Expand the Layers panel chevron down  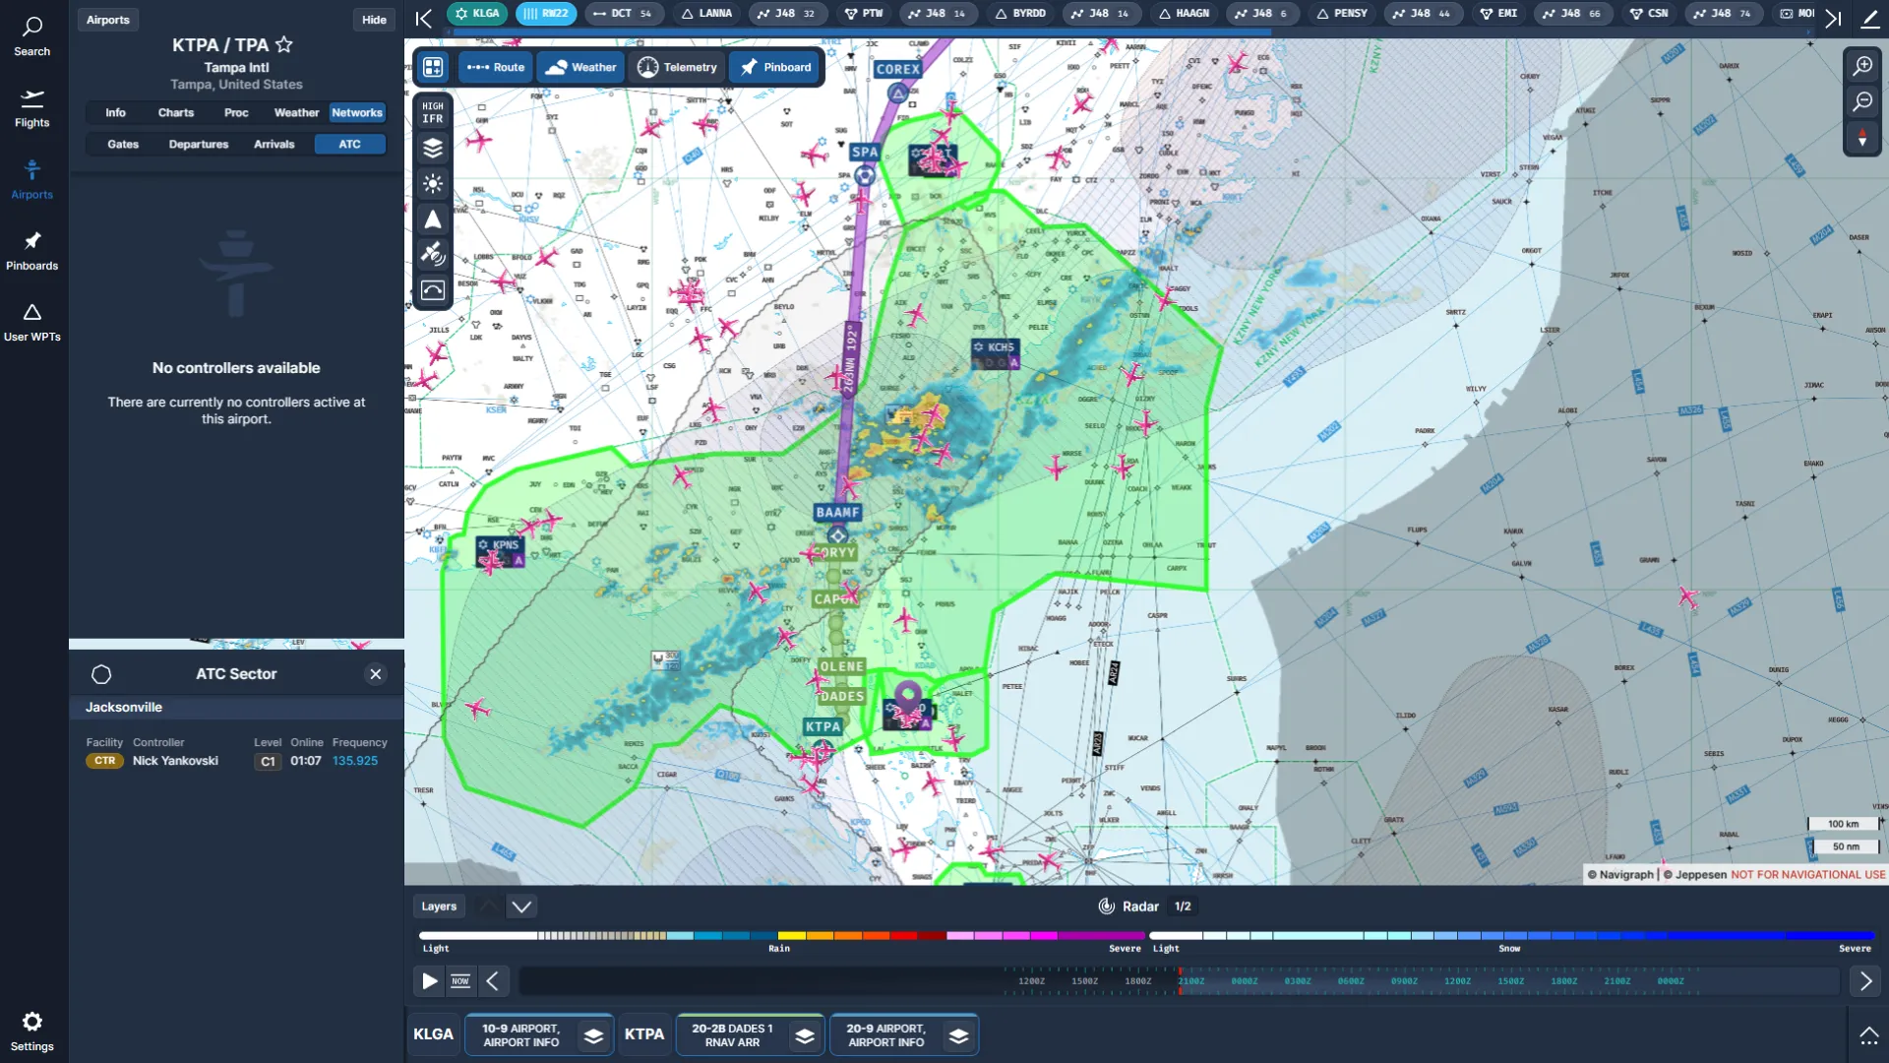521,907
